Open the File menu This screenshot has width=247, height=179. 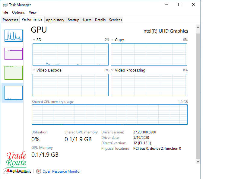click(5, 12)
